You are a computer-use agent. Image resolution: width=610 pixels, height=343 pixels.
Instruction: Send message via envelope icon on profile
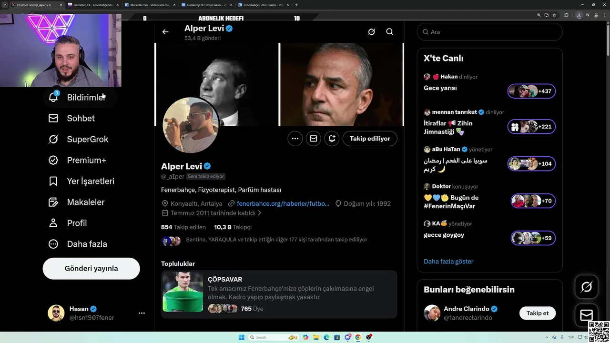click(313, 139)
